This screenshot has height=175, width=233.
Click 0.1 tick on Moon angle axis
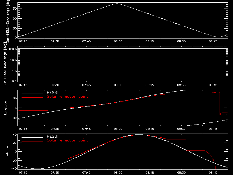click(x=14, y=81)
